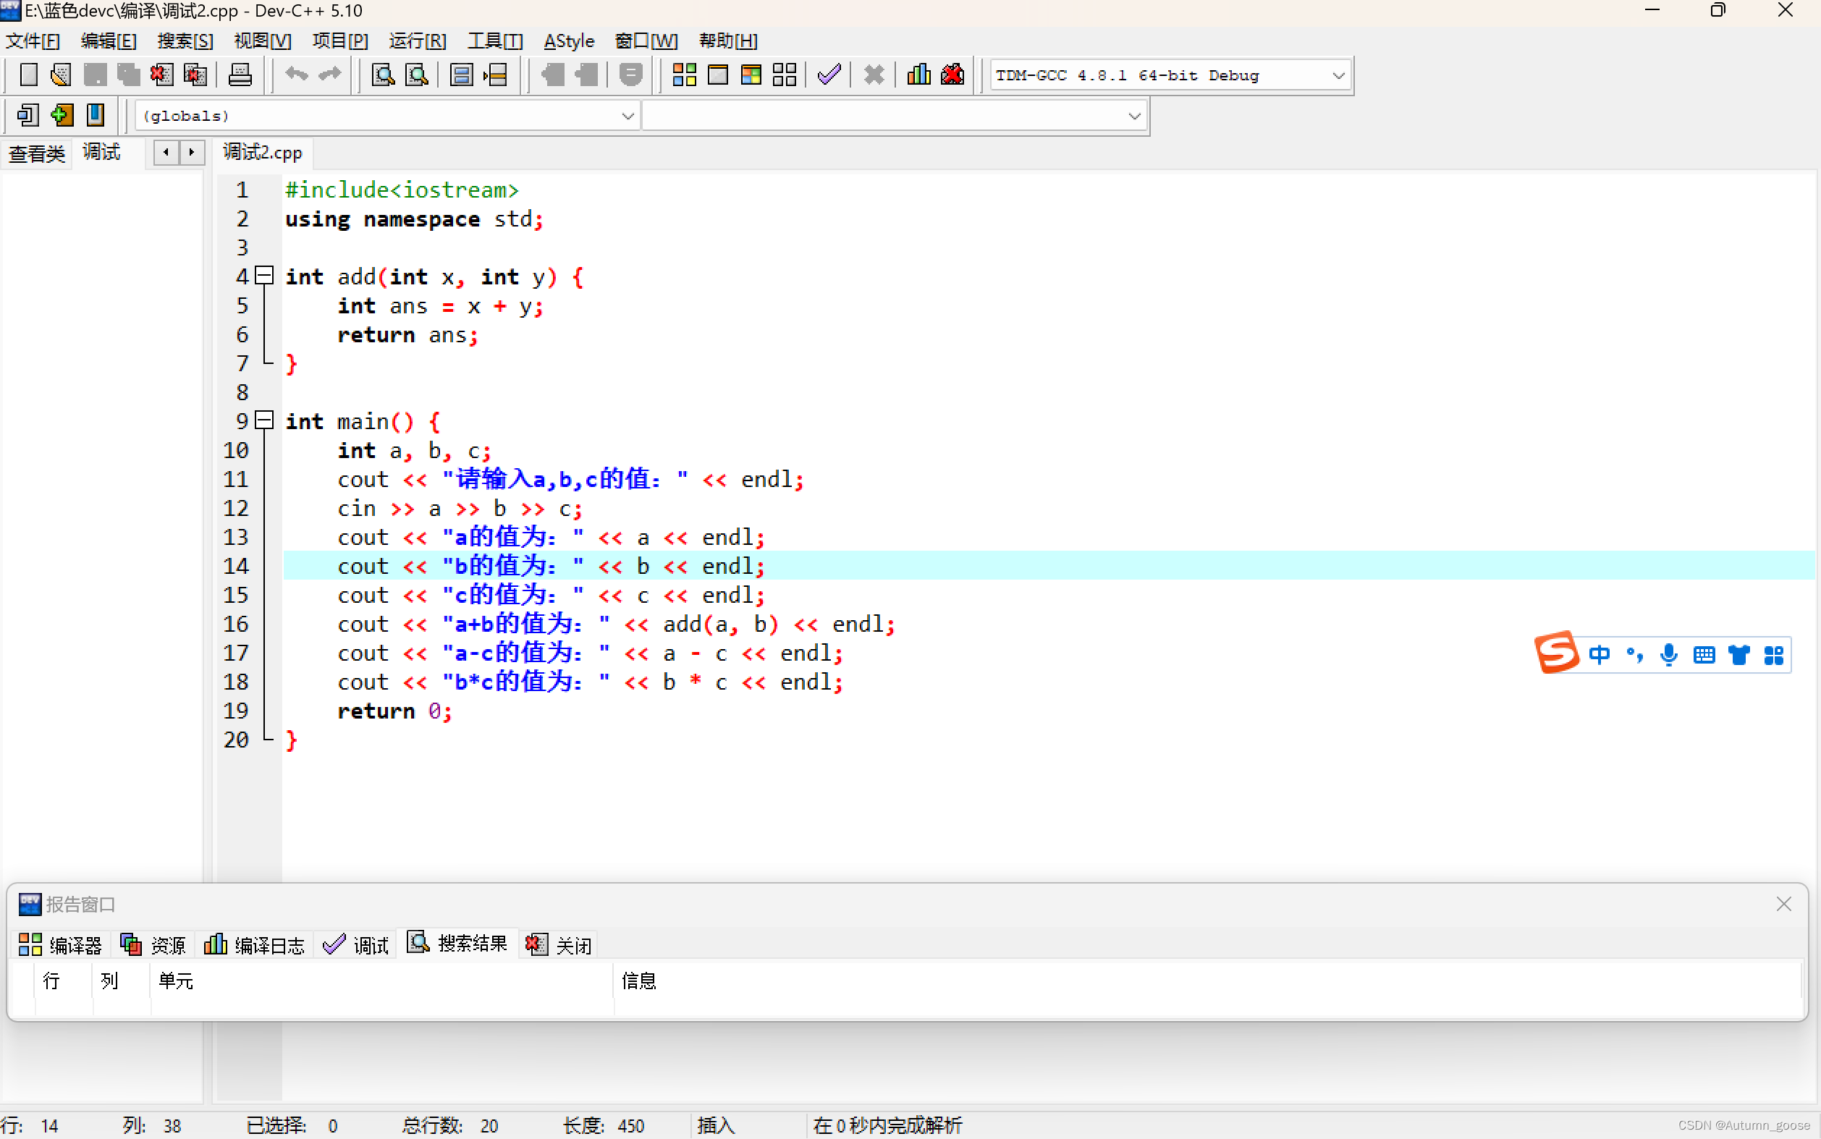Open the TDM-GCC compiler selection dropdown
This screenshot has width=1821, height=1139.
pyautogui.click(x=1338, y=75)
